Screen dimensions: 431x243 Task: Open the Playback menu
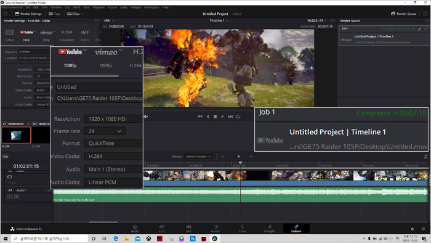coord(99,7)
